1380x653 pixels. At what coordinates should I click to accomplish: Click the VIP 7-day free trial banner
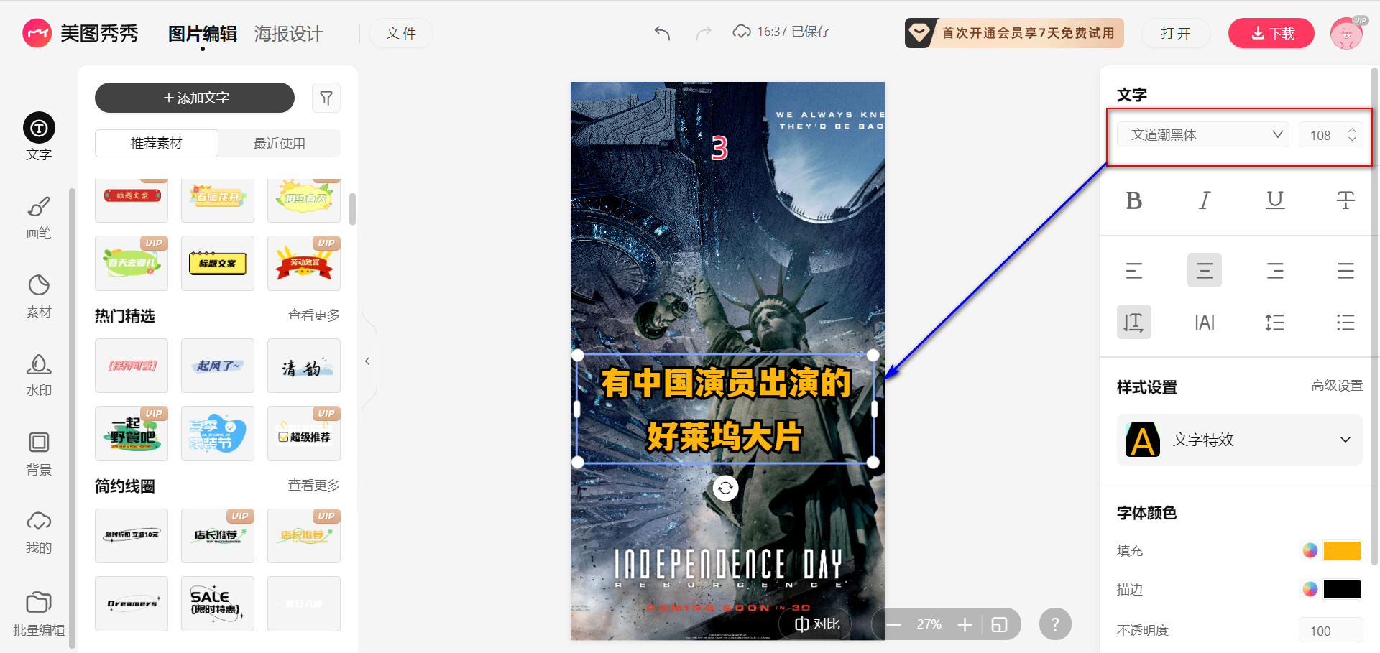pyautogui.click(x=1014, y=33)
